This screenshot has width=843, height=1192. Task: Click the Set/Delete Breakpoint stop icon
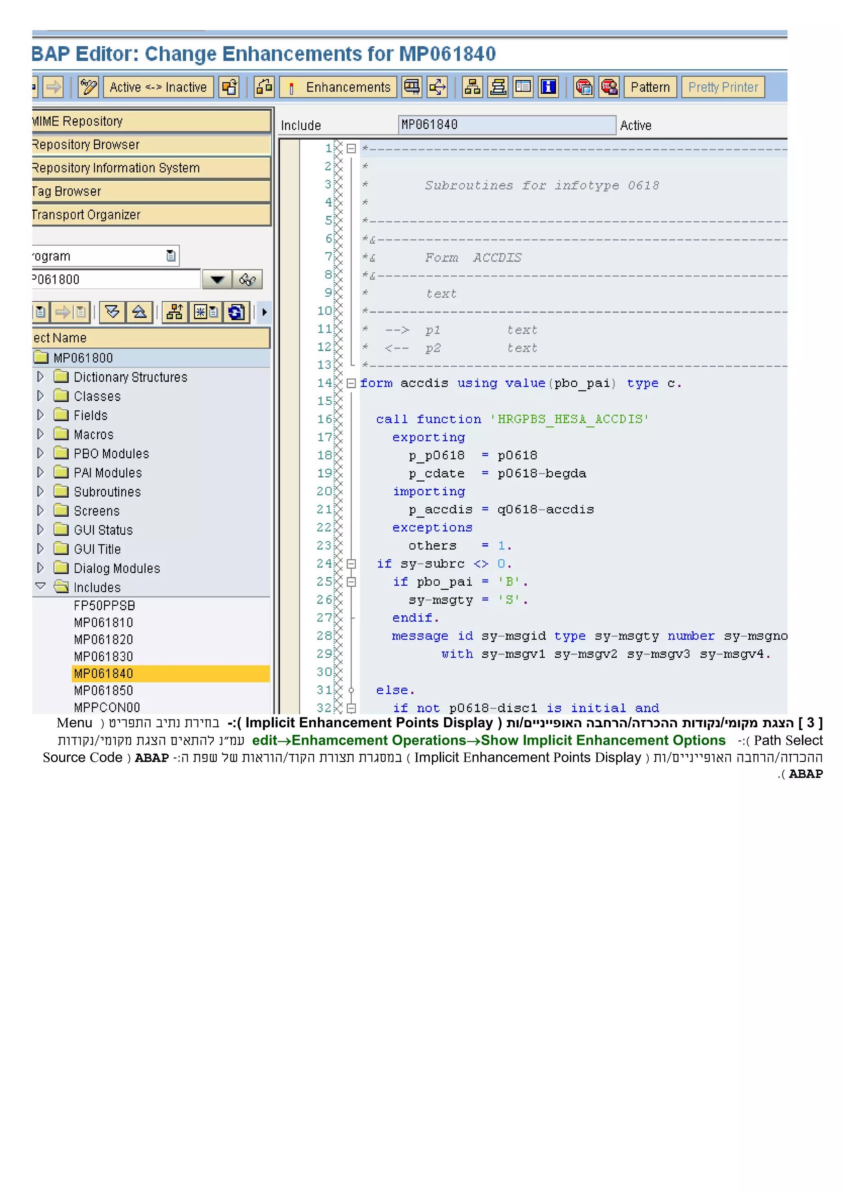click(584, 87)
